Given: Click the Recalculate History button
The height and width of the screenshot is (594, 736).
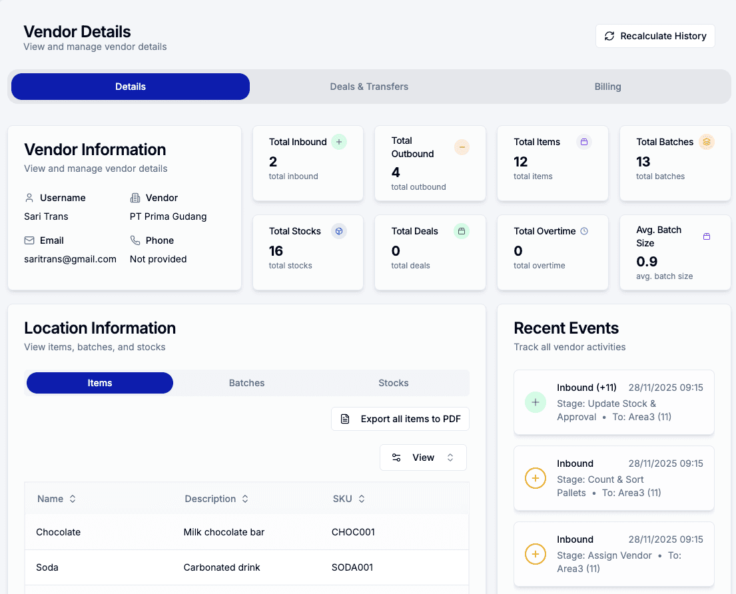Looking at the screenshot, I should (x=655, y=36).
